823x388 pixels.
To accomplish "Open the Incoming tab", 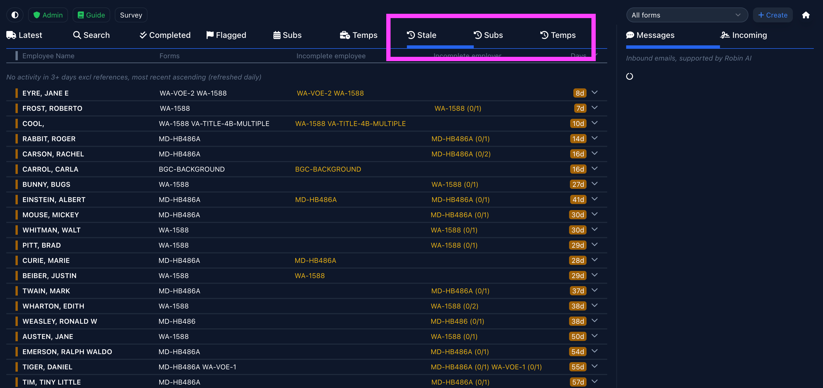I will point(744,35).
